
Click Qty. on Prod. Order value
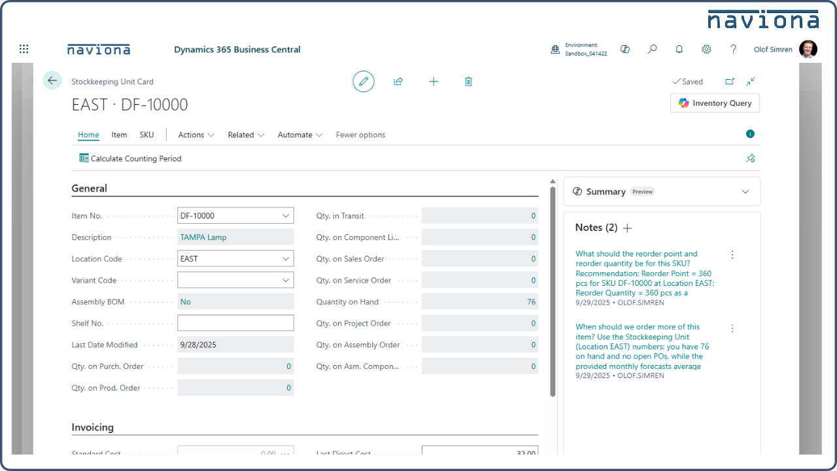tap(235, 388)
